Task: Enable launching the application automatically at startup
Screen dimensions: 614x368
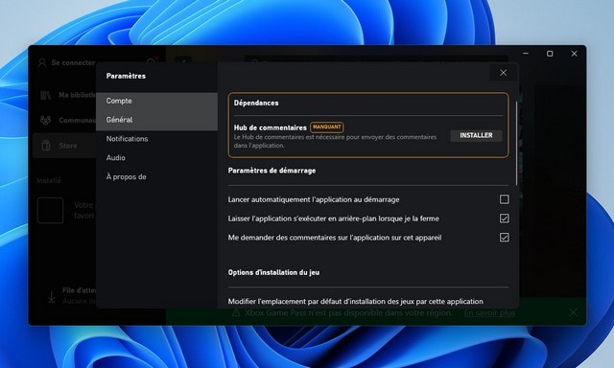Action: tap(505, 199)
